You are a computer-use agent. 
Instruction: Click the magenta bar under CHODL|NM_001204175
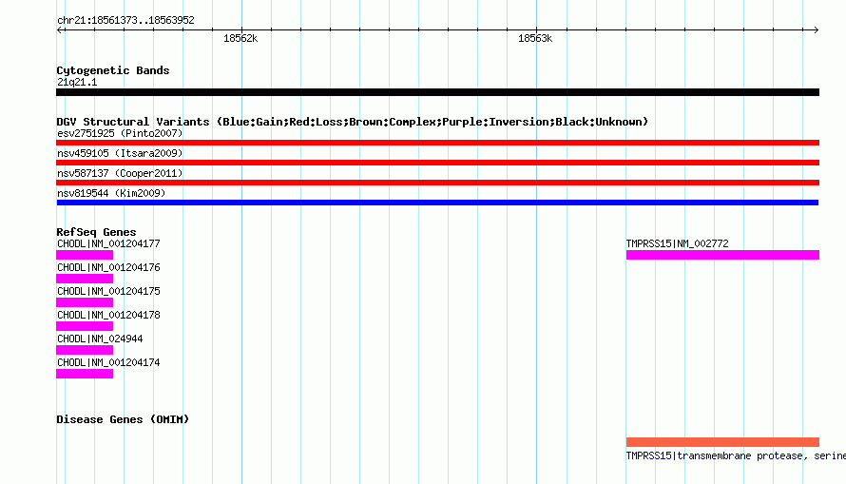[x=85, y=302]
